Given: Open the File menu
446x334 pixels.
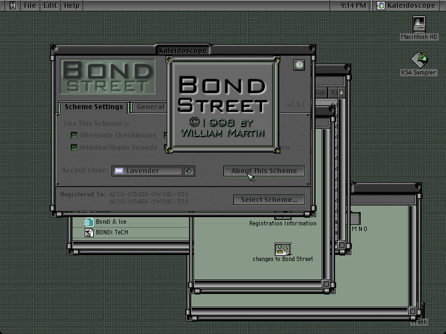Looking at the screenshot, I should coord(30,6).
